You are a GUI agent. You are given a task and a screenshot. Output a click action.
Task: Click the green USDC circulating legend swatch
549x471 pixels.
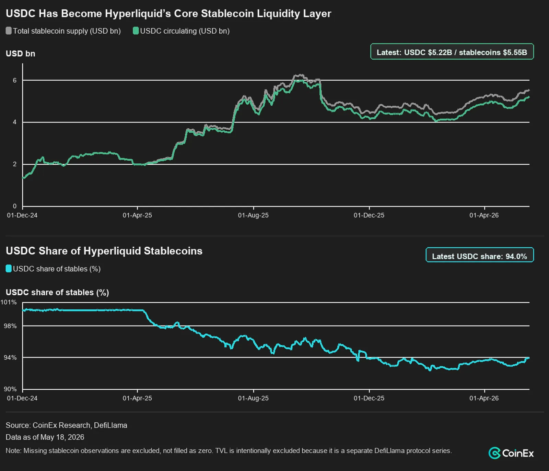pyautogui.click(x=136, y=31)
